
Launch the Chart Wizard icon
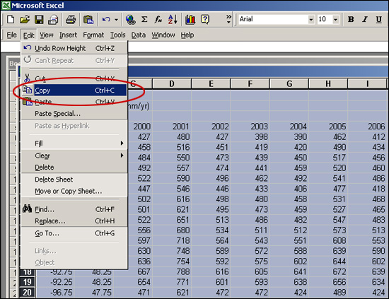click(190, 19)
